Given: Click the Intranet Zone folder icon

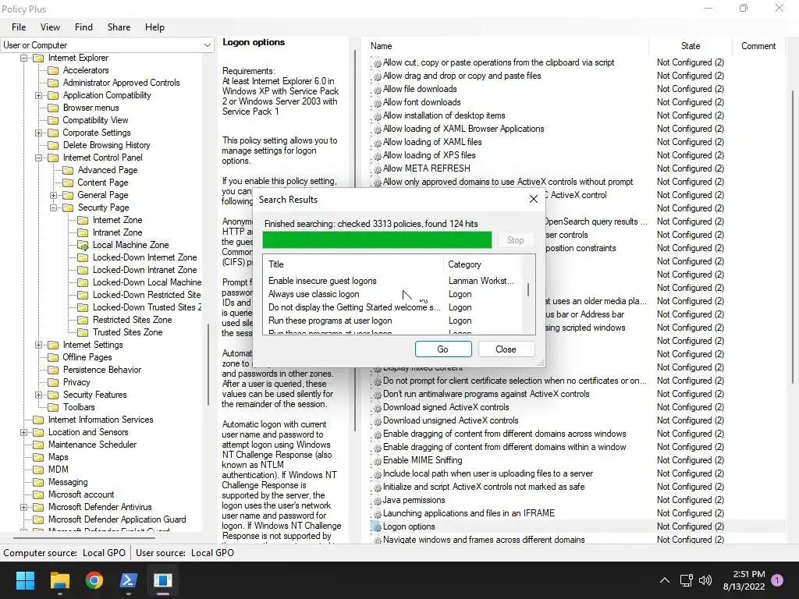Looking at the screenshot, I should [83, 232].
